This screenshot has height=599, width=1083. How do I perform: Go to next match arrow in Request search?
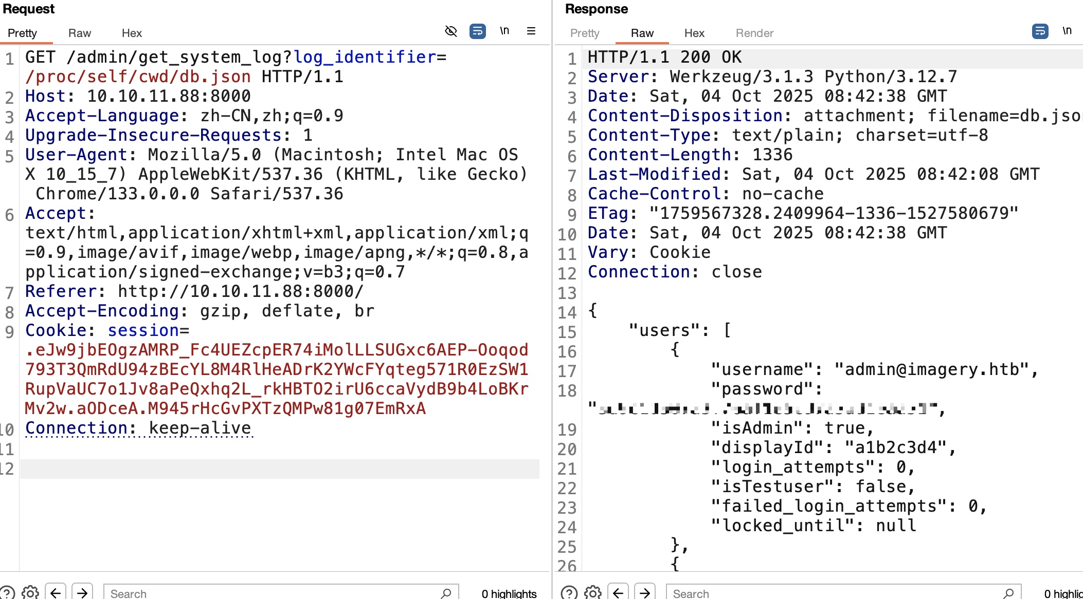pyautogui.click(x=82, y=593)
